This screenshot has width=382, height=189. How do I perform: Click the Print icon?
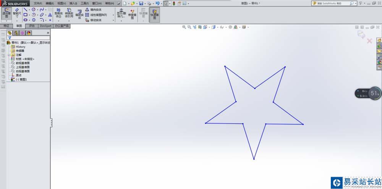click(x=149, y=3)
